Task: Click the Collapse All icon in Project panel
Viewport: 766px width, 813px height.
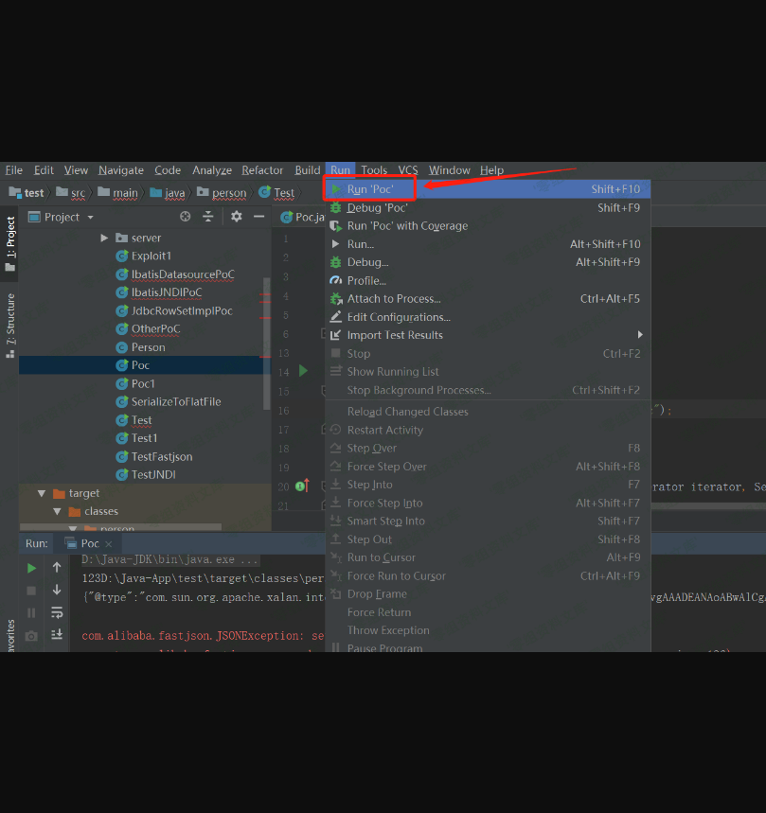Action: [x=209, y=217]
